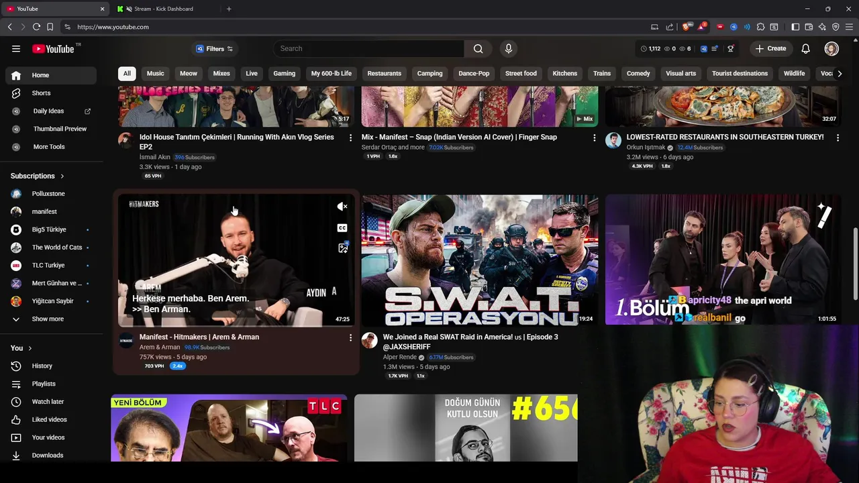Open options menu for Lowest-Rated Restaurants video
Viewport: 859px width, 483px height.
[838, 138]
